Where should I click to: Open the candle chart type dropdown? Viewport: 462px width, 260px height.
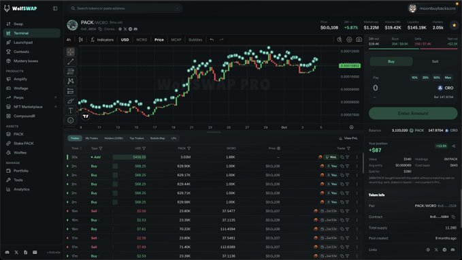click(81, 39)
